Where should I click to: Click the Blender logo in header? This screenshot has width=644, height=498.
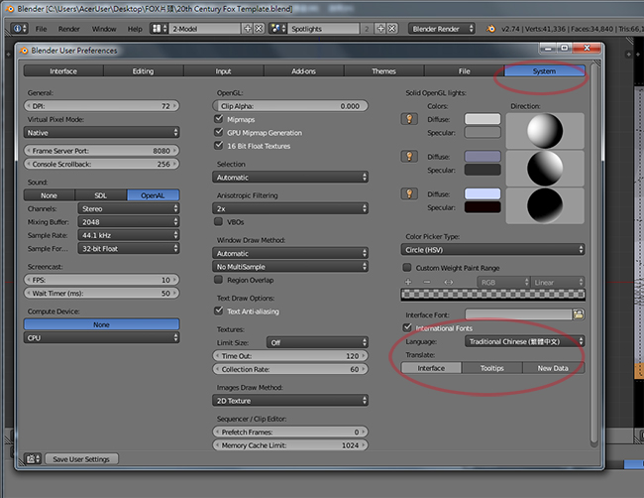coord(490,29)
